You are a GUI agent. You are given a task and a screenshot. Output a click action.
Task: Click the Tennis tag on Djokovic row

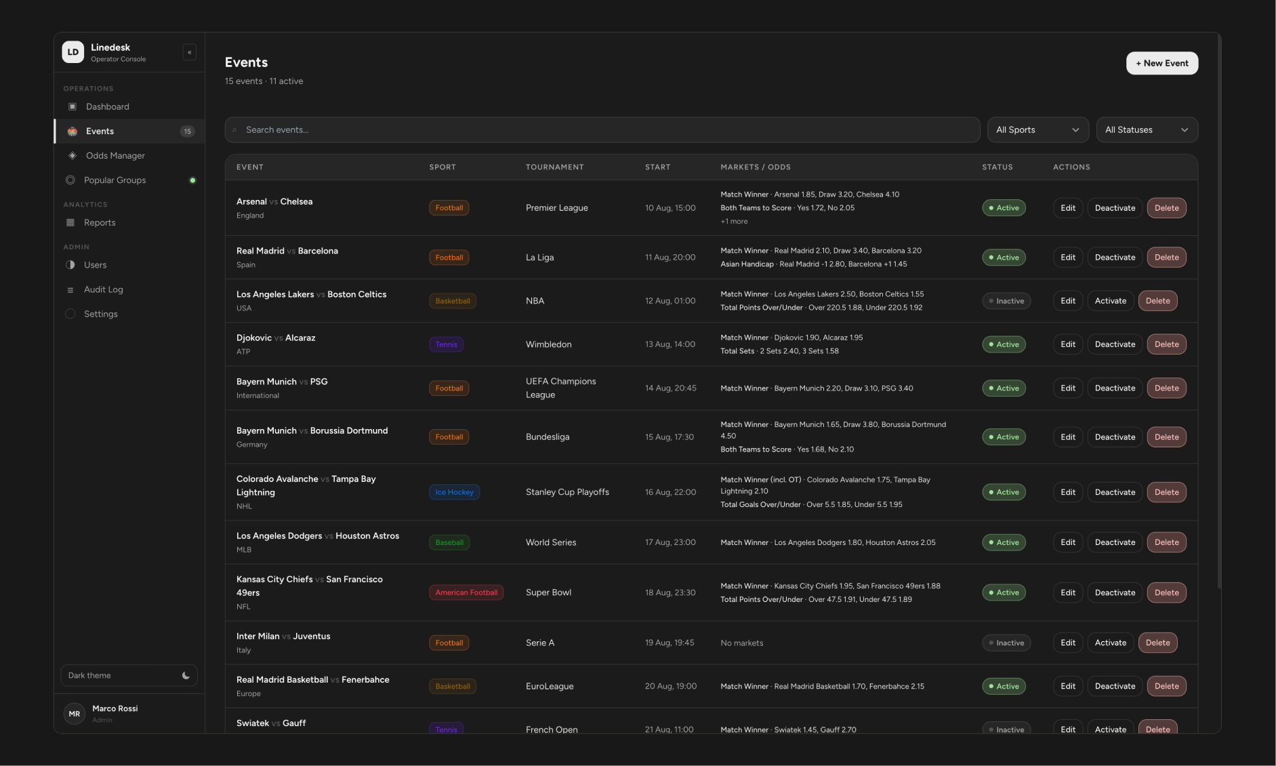(446, 344)
